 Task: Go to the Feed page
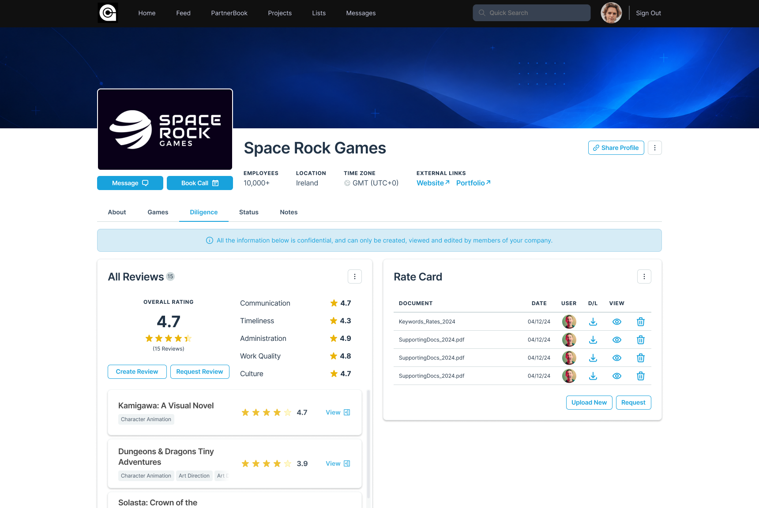tap(183, 13)
